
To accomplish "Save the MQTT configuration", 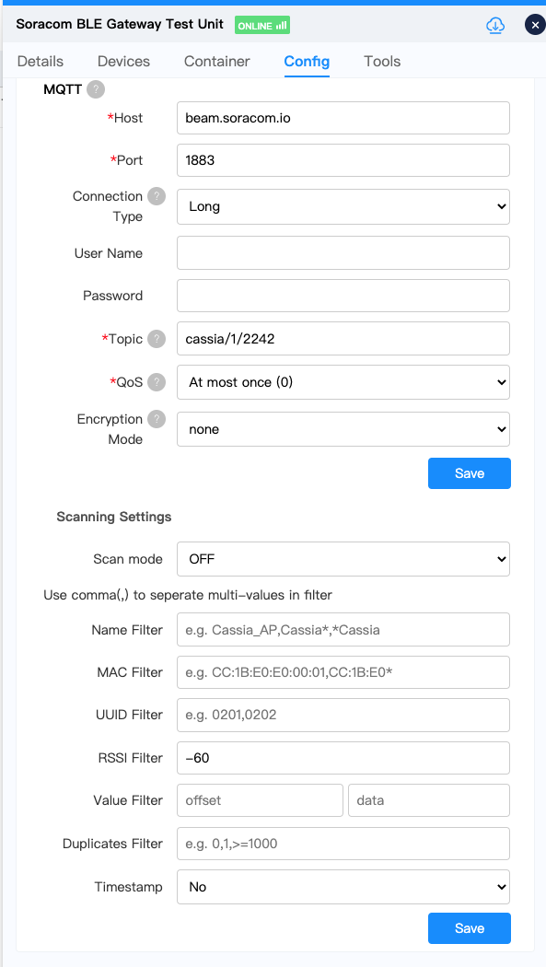I will [x=469, y=472].
